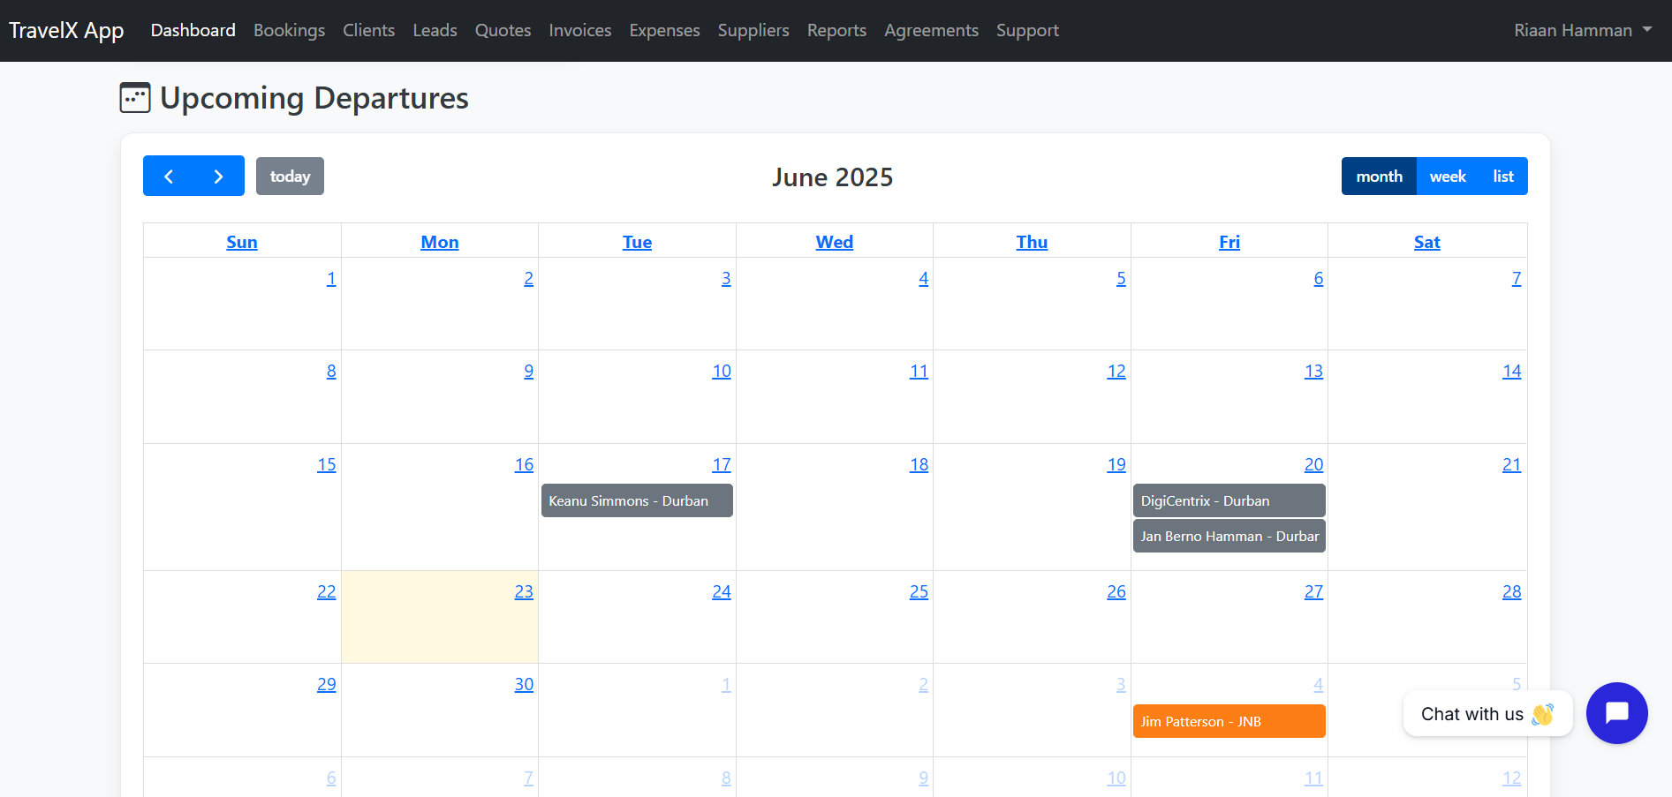The width and height of the screenshot is (1672, 797).
Task: Click the TravelX App logo
Action: [66, 29]
